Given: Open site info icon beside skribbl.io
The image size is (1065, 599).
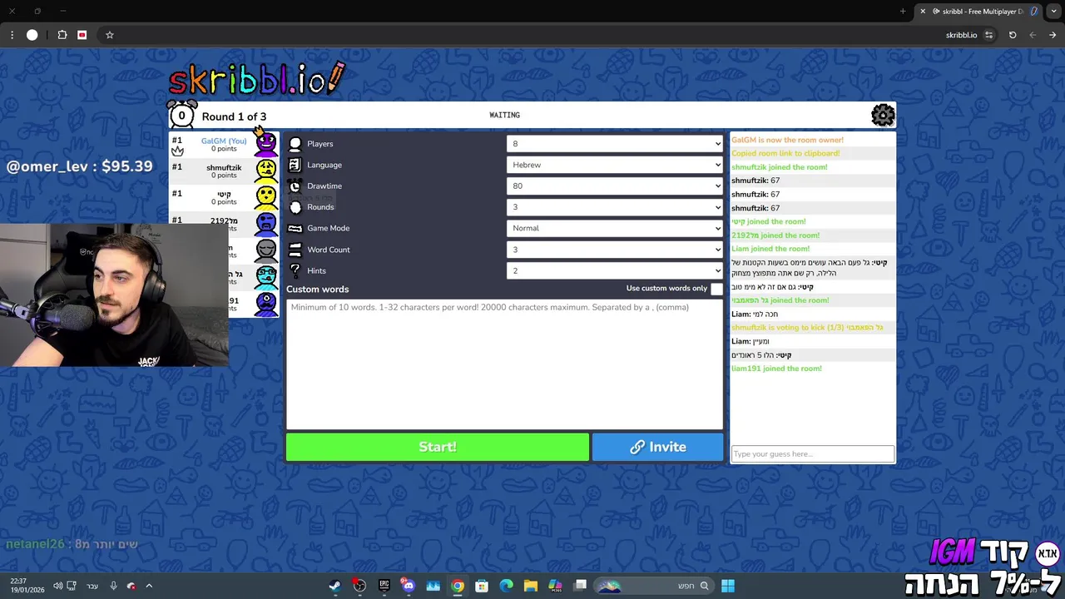Looking at the screenshot, I should click(988, 35).
